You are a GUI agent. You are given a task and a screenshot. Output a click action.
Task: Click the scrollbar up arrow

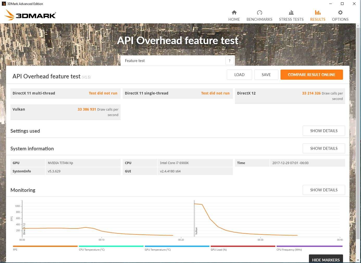click(x=358, y=25)
